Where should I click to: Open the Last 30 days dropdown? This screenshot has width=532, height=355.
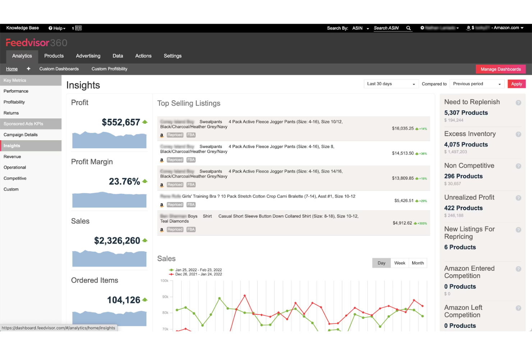391,83
